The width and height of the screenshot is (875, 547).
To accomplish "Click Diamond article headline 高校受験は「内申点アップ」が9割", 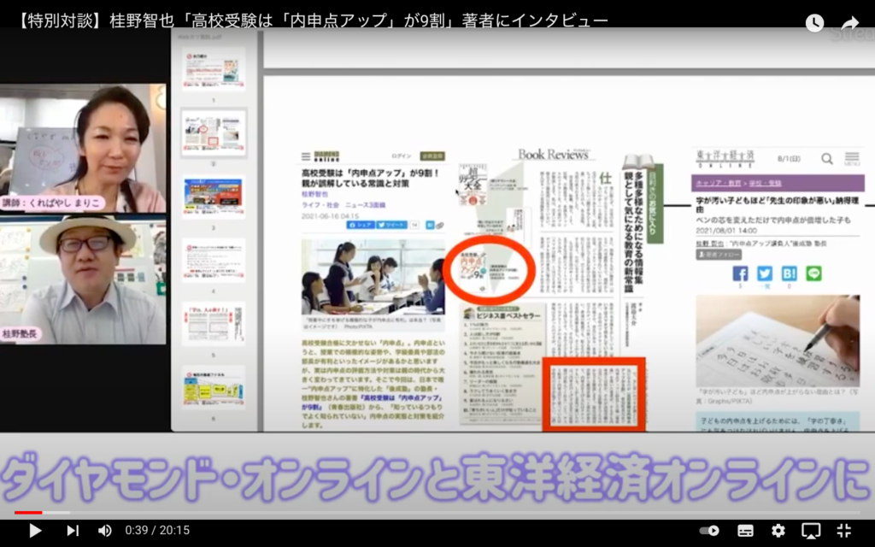I will point(371,178).
